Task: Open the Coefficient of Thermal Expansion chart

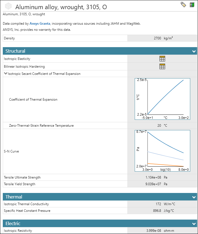Action: (162, 99)
